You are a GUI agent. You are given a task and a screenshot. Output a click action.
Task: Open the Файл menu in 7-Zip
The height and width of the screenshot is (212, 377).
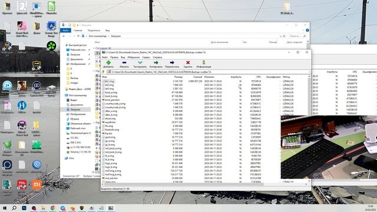[x=105, y=57]
